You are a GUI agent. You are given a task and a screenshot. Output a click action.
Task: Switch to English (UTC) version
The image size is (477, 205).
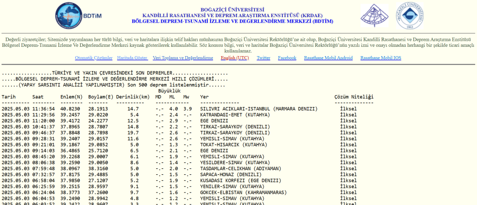[235, 58]
